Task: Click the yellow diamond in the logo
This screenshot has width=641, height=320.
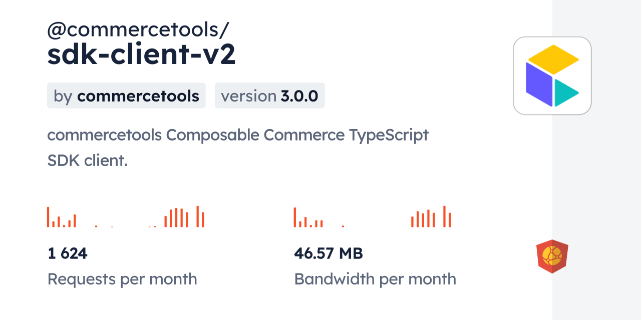Action: (x=553, y=59)
